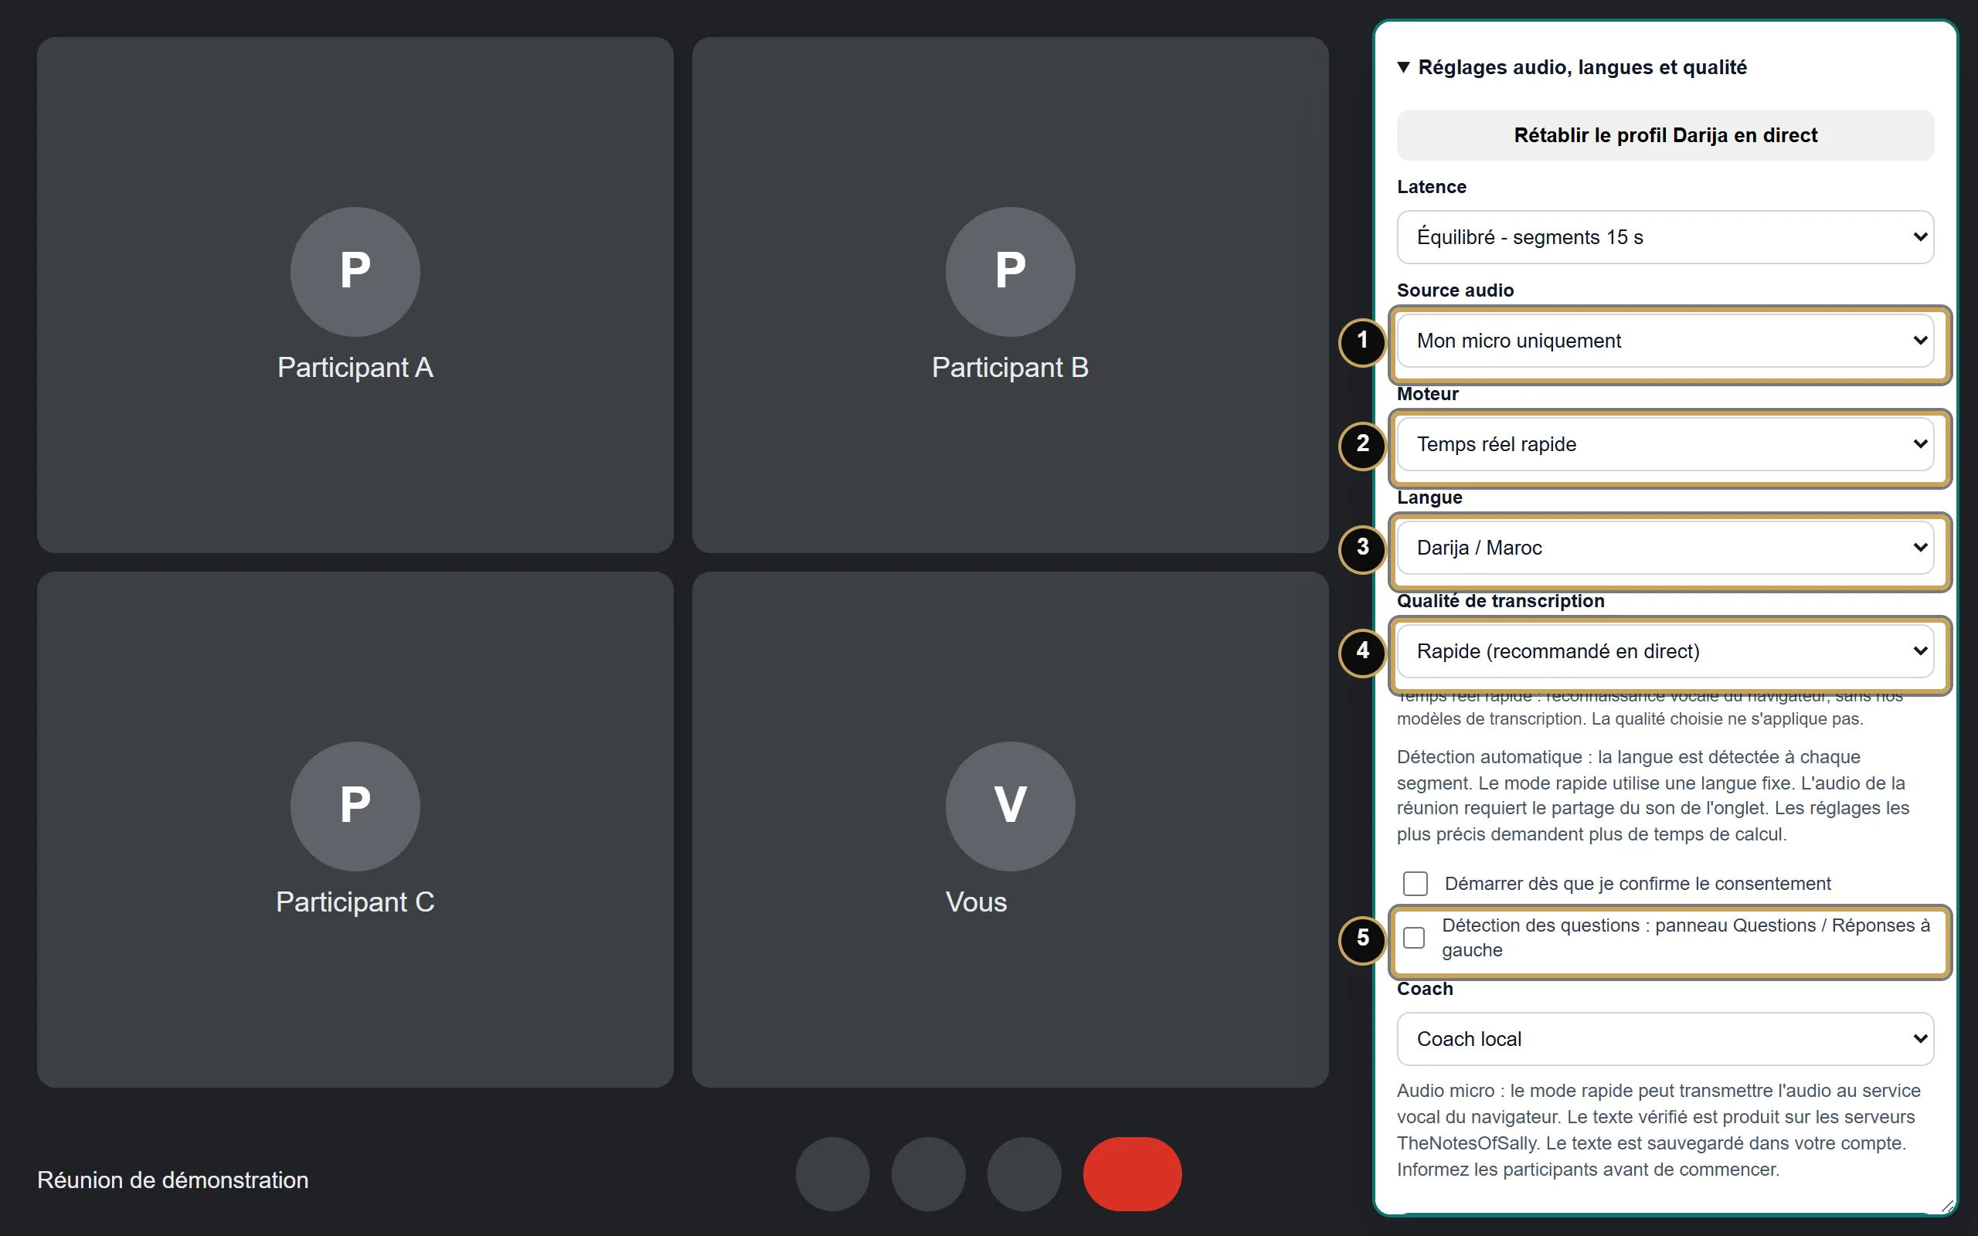Click the Audio micro notice text
The width and height of the screenshot is (1978, 1236).
coord(1659,1129)
